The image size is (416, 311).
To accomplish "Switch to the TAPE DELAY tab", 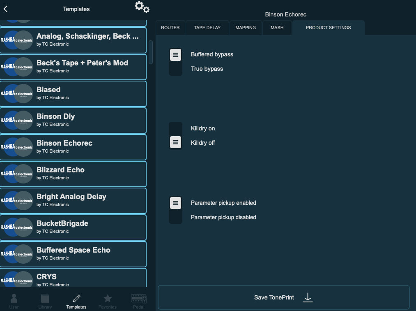I will tap(207, 28).
